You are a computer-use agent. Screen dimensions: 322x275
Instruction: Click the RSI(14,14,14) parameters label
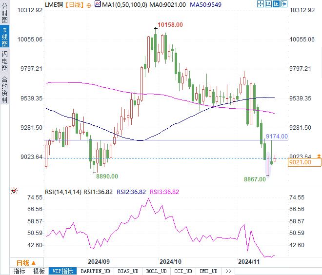click(x=63, y=192)
